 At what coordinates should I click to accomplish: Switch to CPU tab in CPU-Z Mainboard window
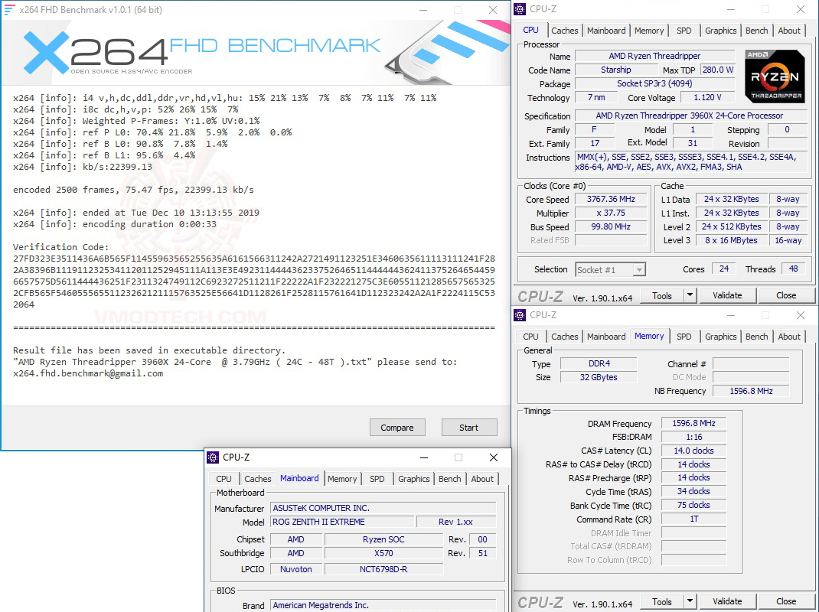(224, 479)
